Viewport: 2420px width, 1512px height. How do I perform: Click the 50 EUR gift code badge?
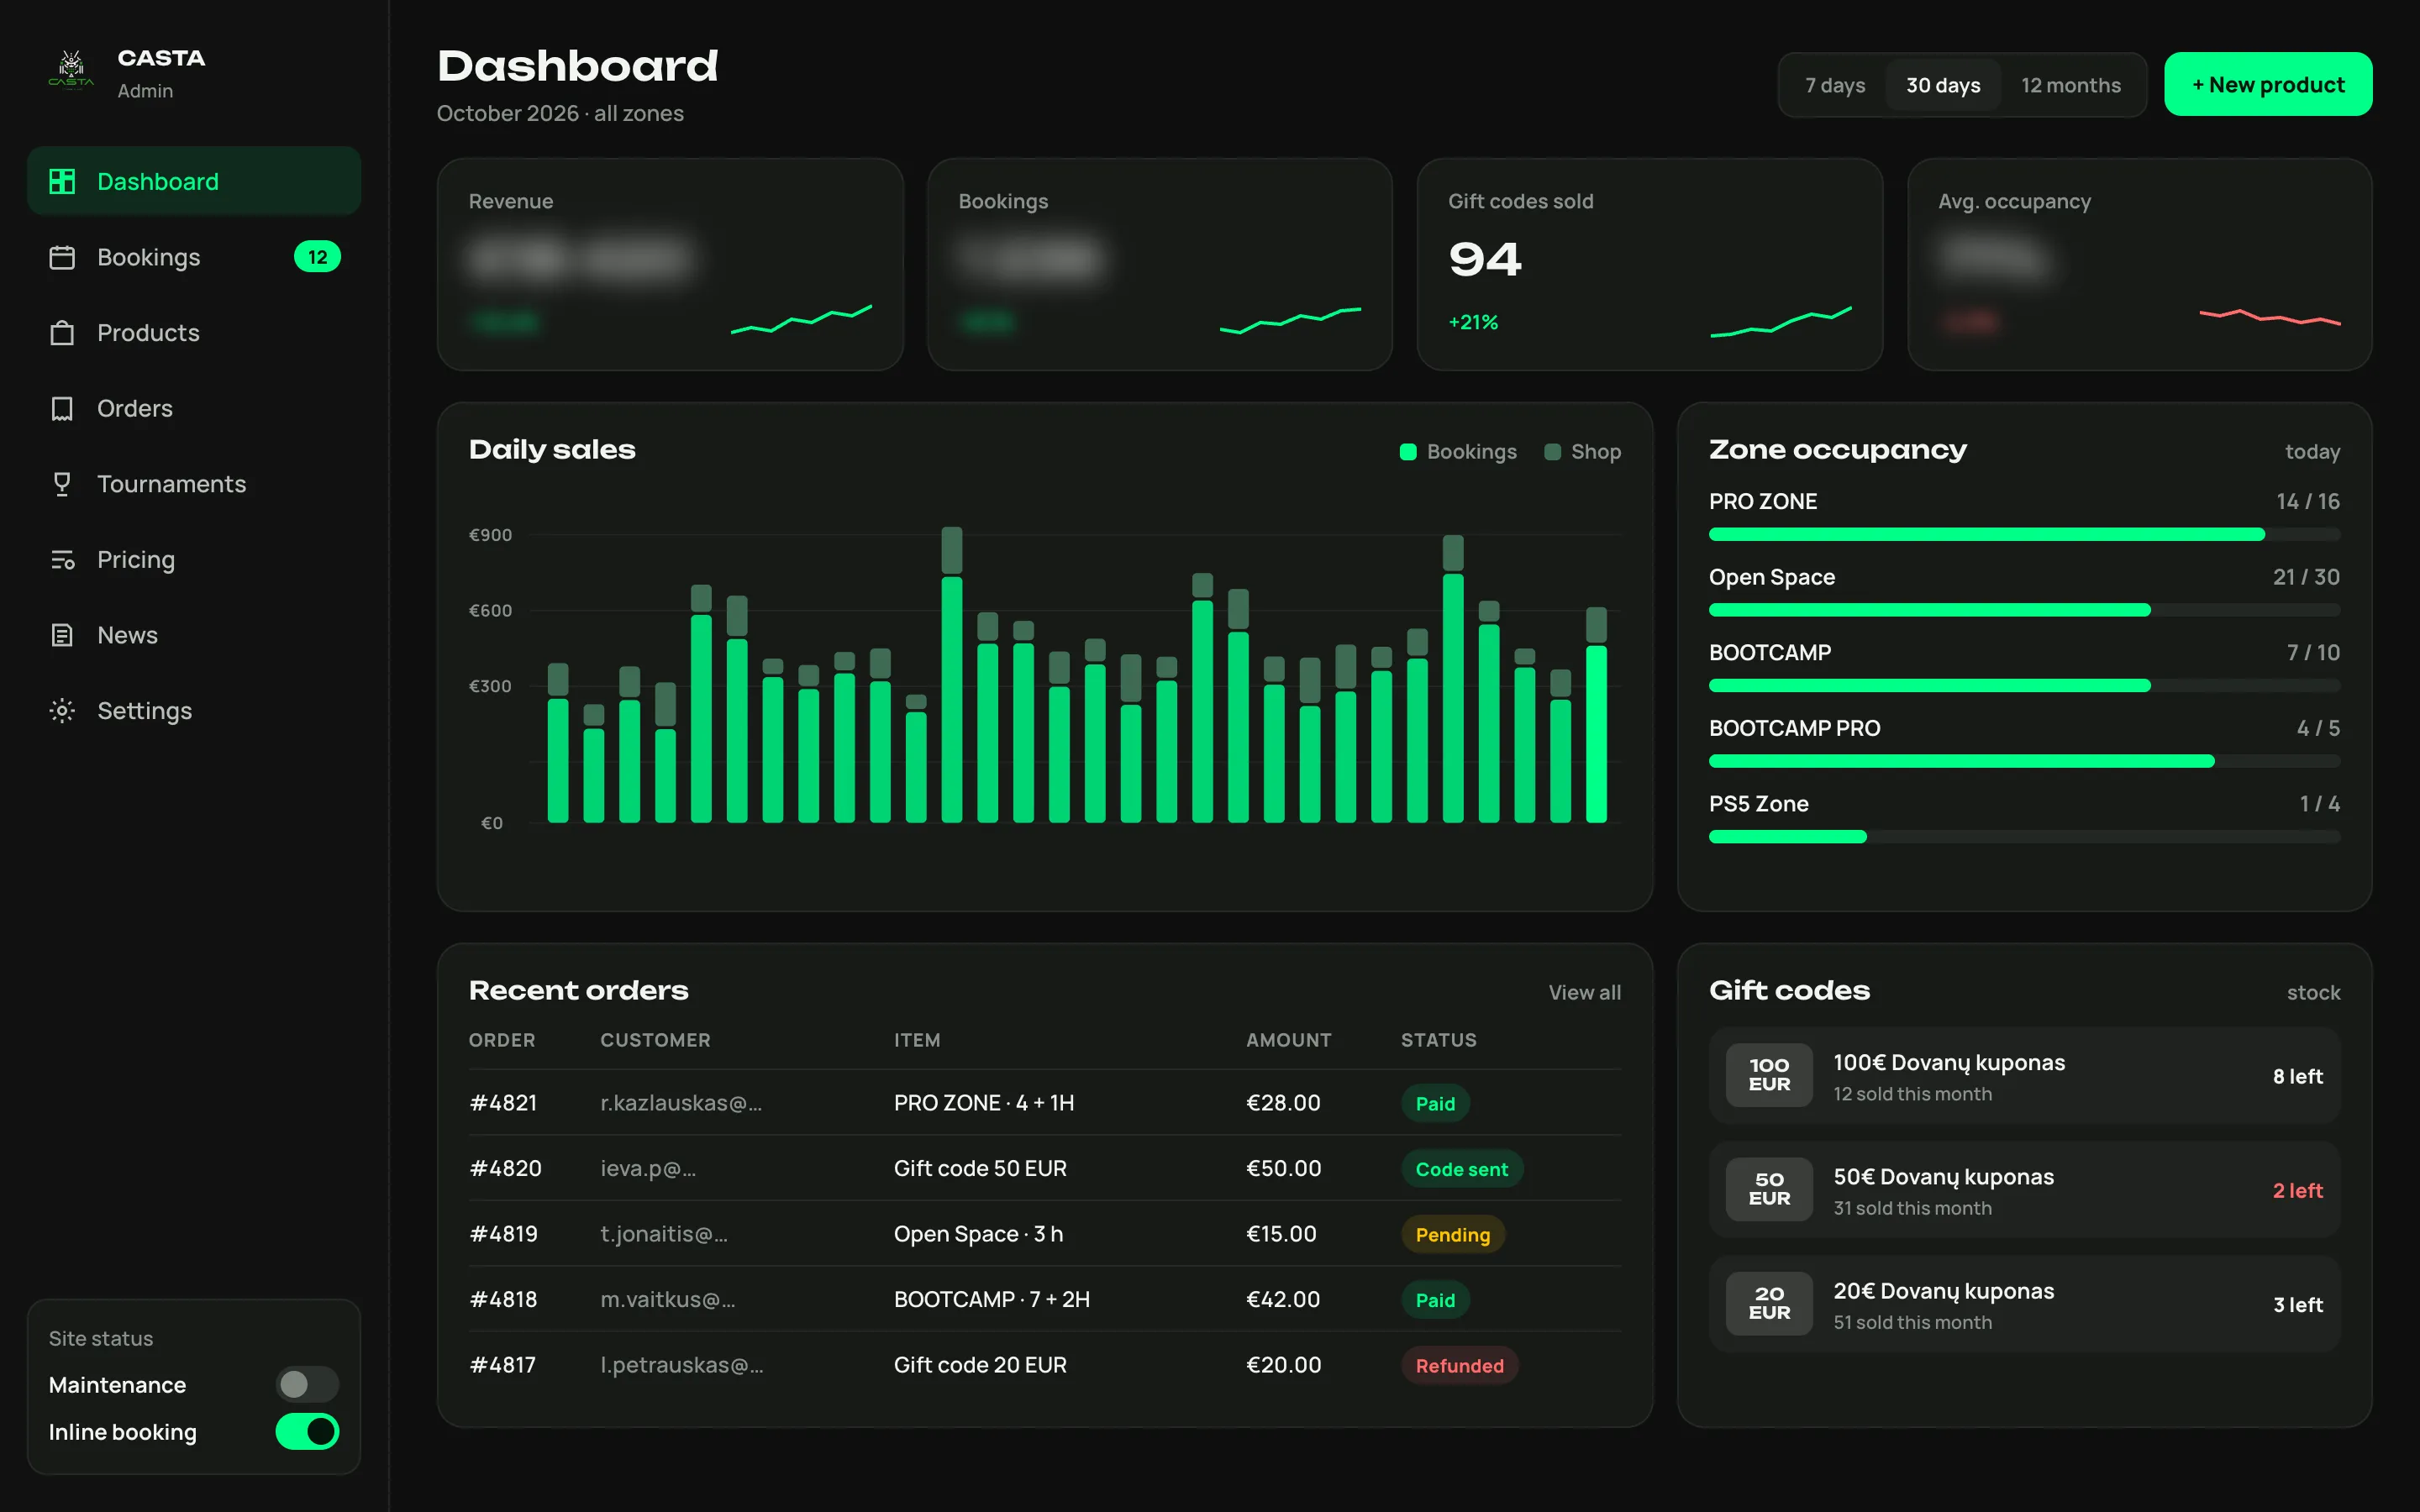(x=1769, y=1189)
